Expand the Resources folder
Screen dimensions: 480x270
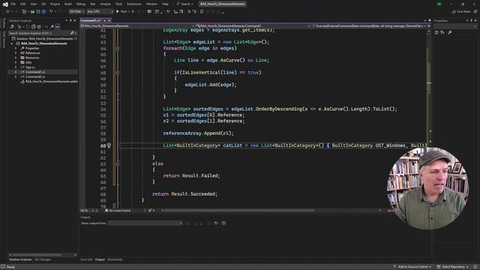16,58
